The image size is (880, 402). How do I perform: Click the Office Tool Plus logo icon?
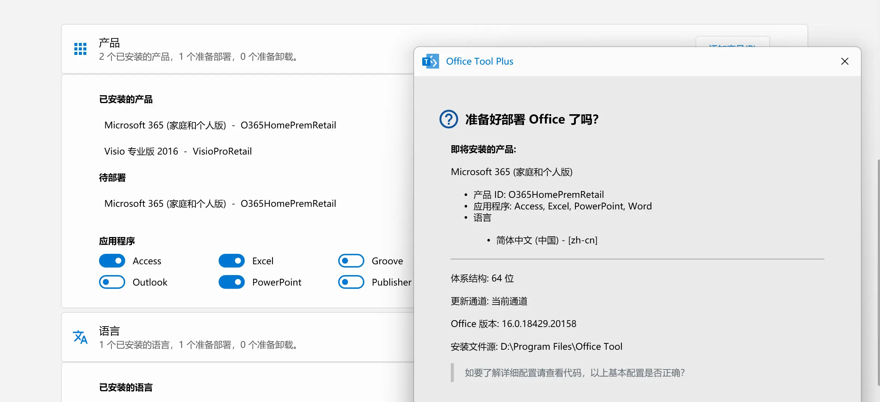(430, 62)
